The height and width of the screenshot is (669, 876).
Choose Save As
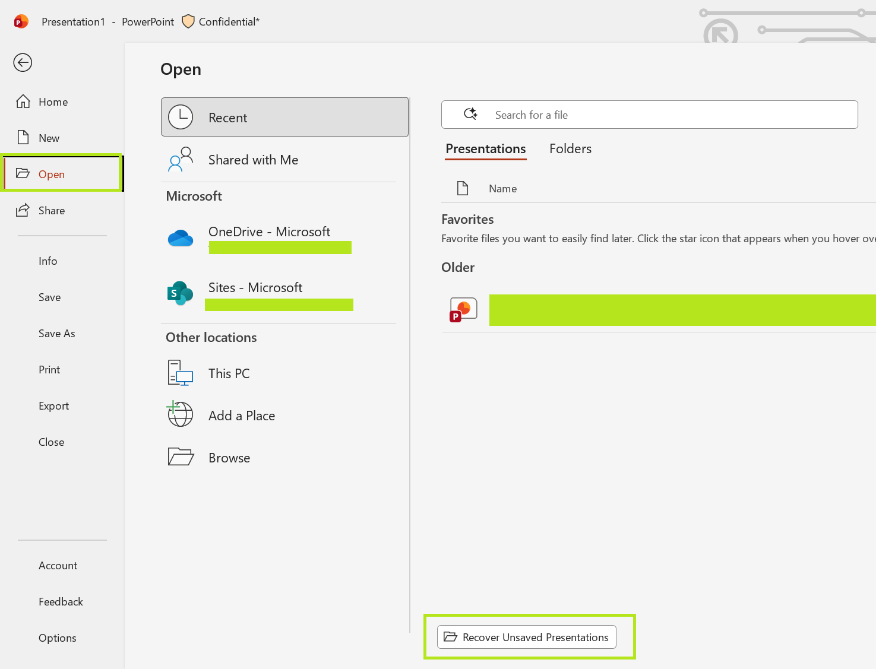62,334
